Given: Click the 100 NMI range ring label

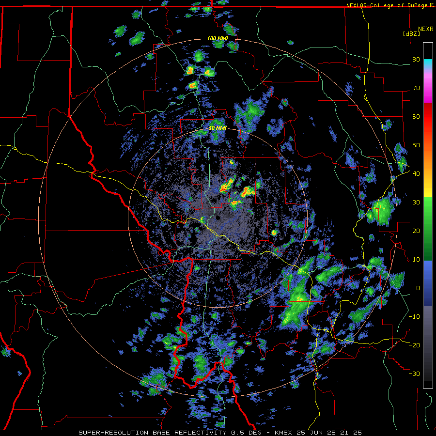Looking at the screenshot, I should point(218,38).
